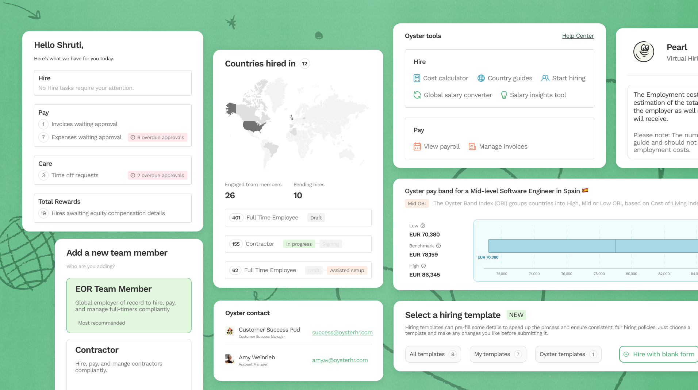Click the Low pay band help icon
The width and height of the screenshot is (698, 390).
point(423,226)
